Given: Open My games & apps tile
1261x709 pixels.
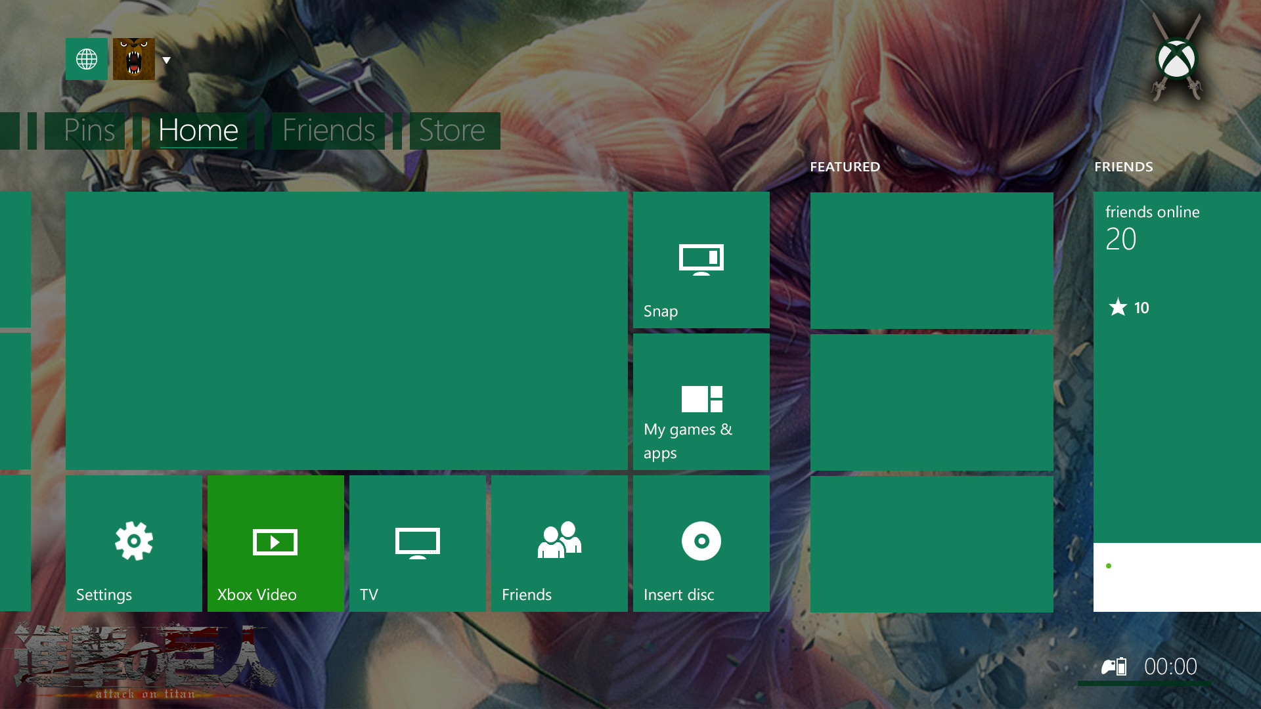Looking at the screenshot, I should (x=701, y=402).
